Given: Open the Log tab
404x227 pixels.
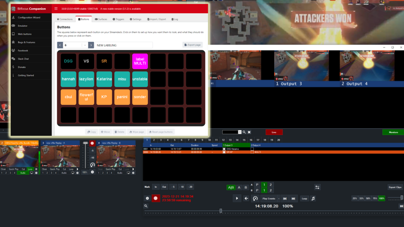Looking at the screenshot, I should tap(175, 19).
